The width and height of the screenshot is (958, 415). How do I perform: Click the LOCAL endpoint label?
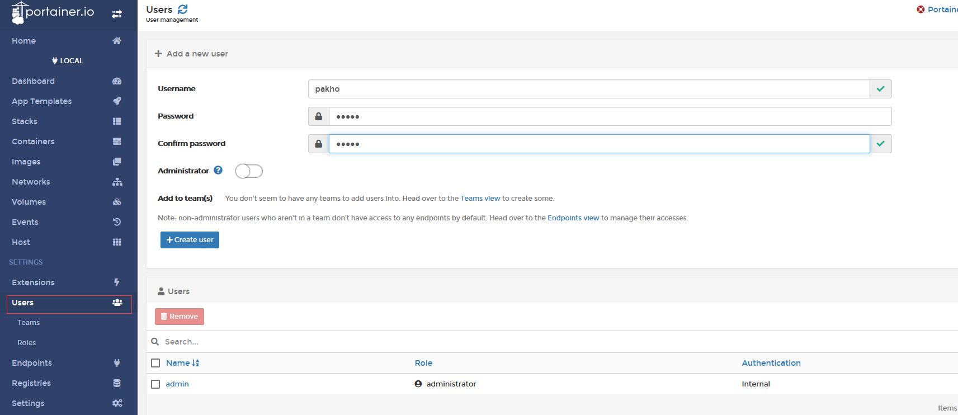point(68,60)
